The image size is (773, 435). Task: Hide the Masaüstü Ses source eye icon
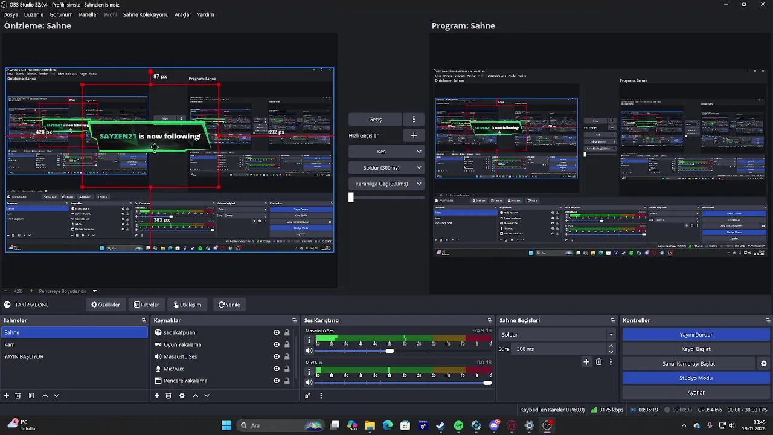(277, 356)
